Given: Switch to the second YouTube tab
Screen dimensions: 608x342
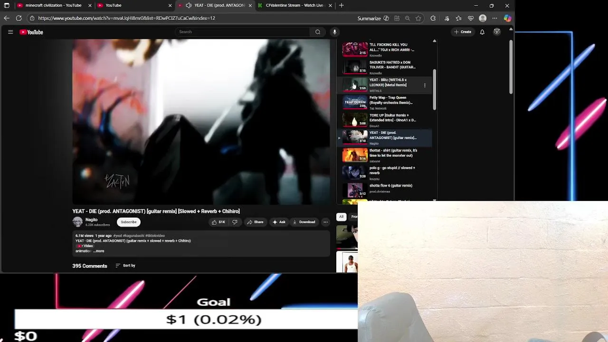Looking at the screenshot, I should pos(134,5).
